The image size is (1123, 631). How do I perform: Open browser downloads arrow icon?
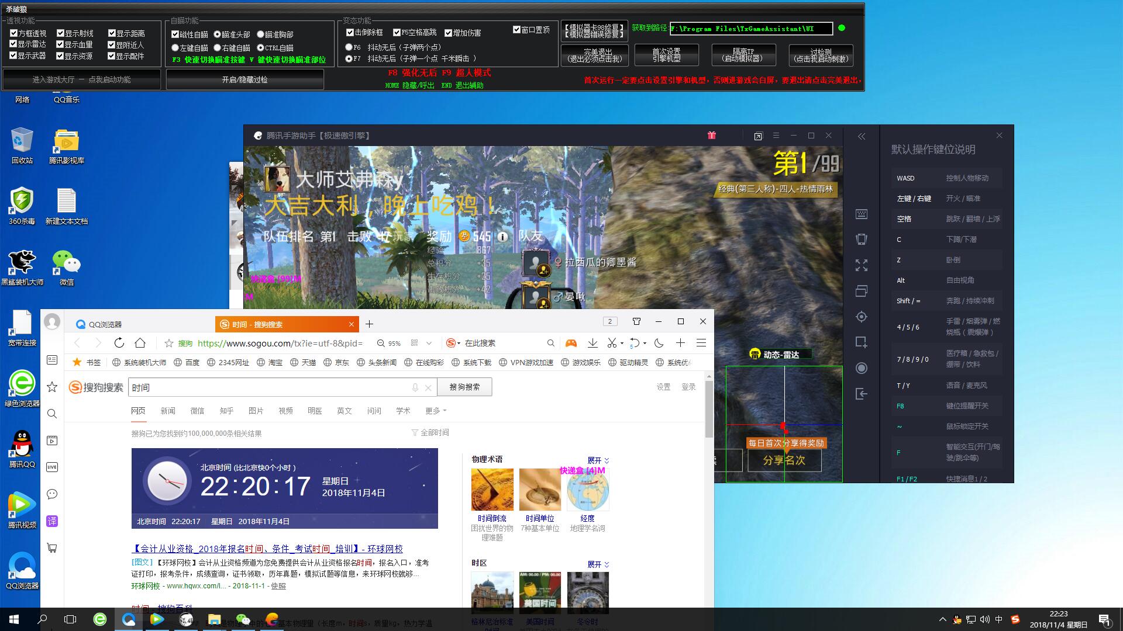(592, 344)
